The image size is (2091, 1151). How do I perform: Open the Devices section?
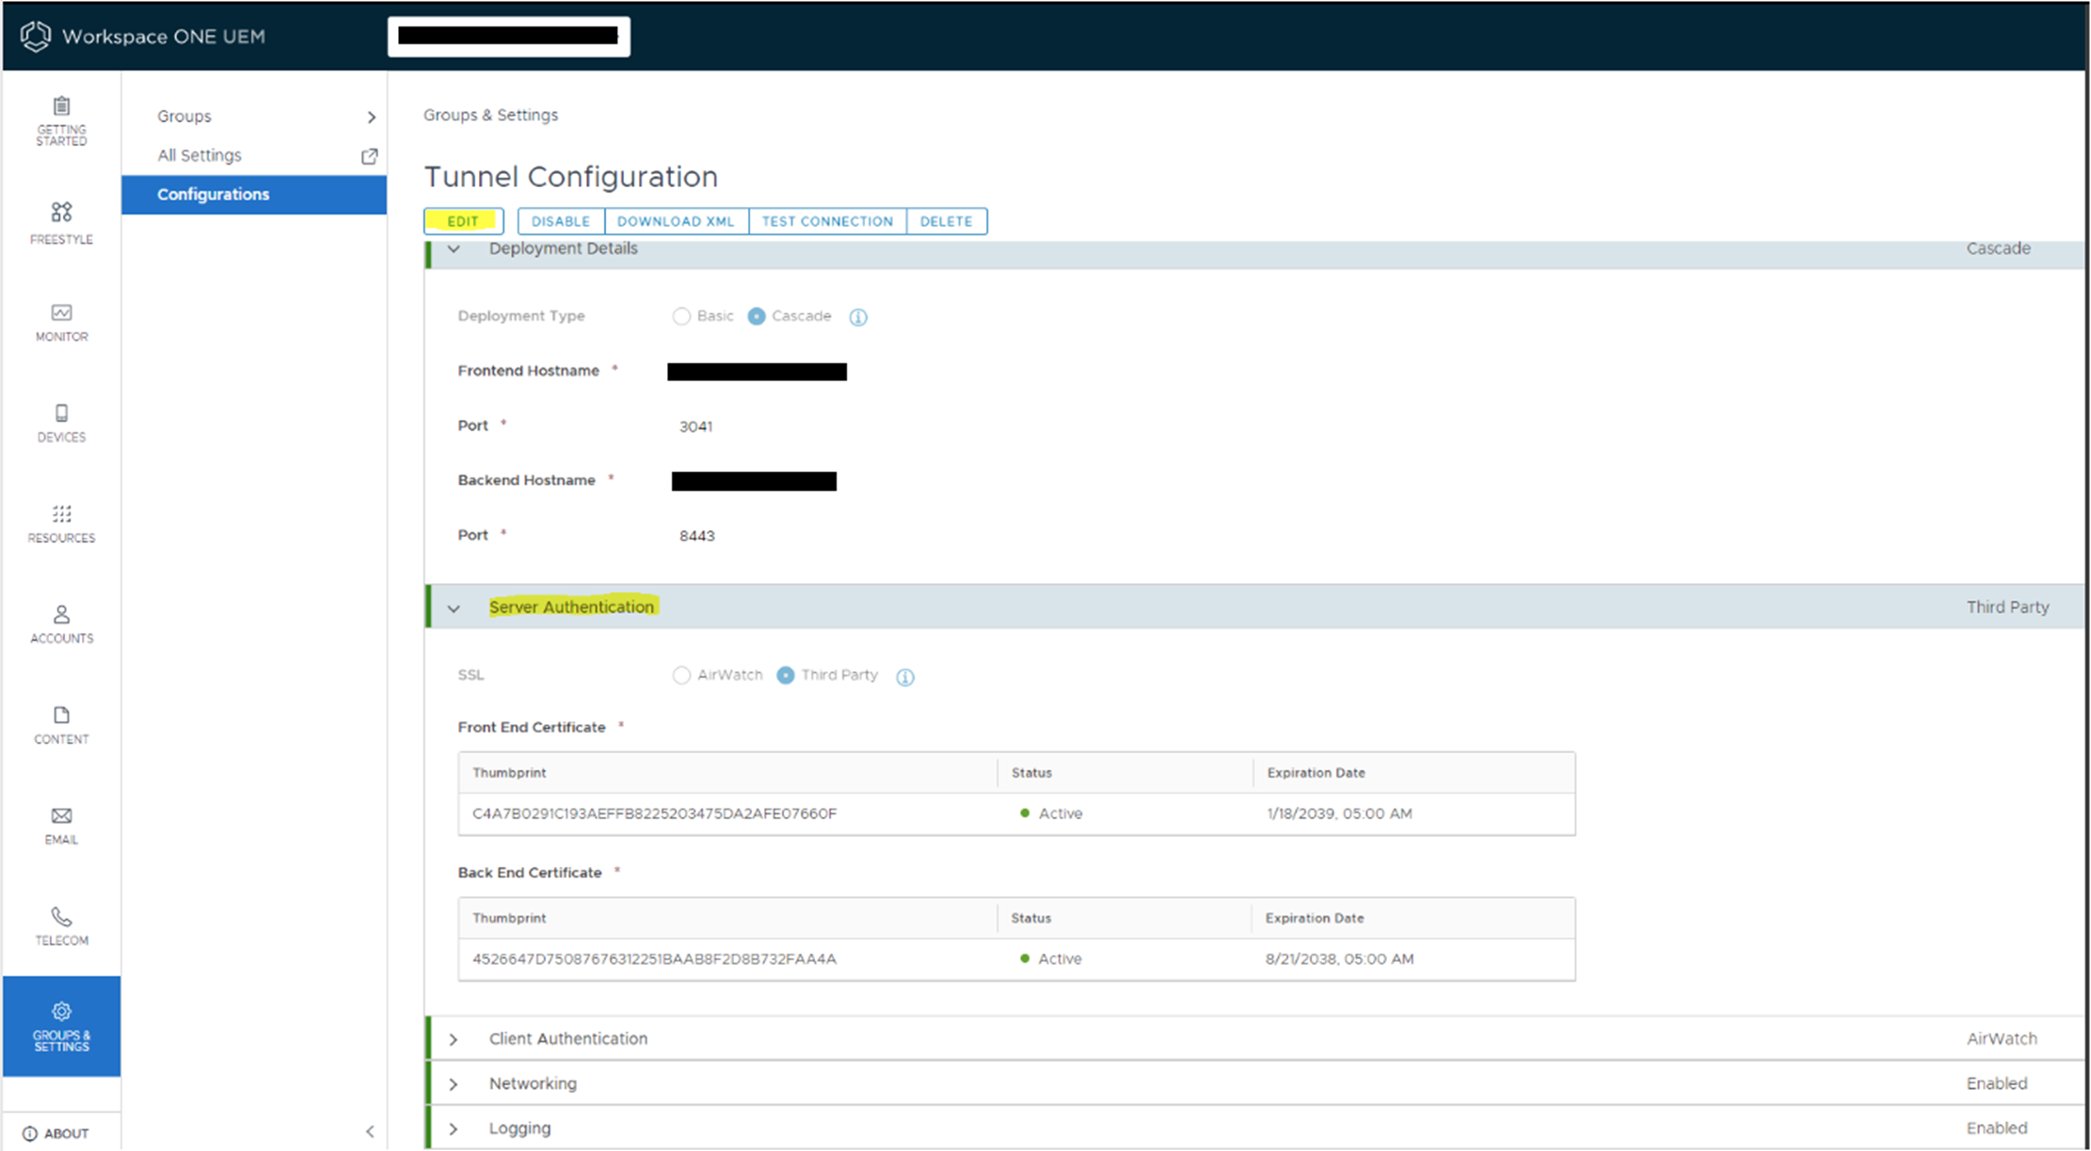point(60,422)
